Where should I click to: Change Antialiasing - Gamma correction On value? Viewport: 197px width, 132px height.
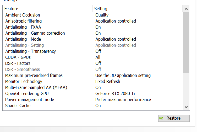pos(98,33)
